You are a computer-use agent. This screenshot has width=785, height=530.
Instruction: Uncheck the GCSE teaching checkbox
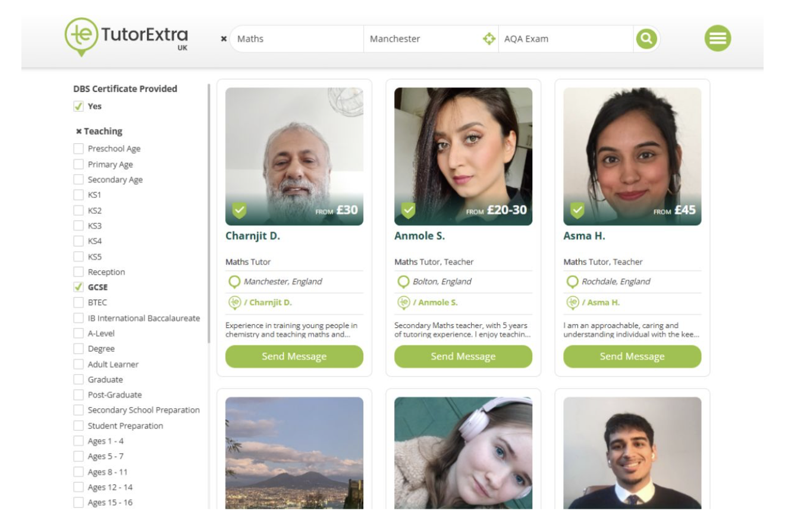[x=78, y=288]
